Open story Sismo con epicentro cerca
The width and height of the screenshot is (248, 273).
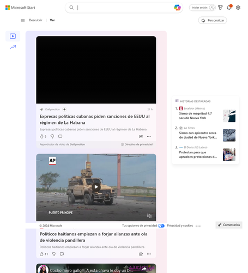(198, 135)
